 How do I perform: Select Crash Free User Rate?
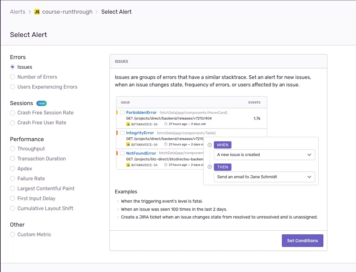click(12, 123)
